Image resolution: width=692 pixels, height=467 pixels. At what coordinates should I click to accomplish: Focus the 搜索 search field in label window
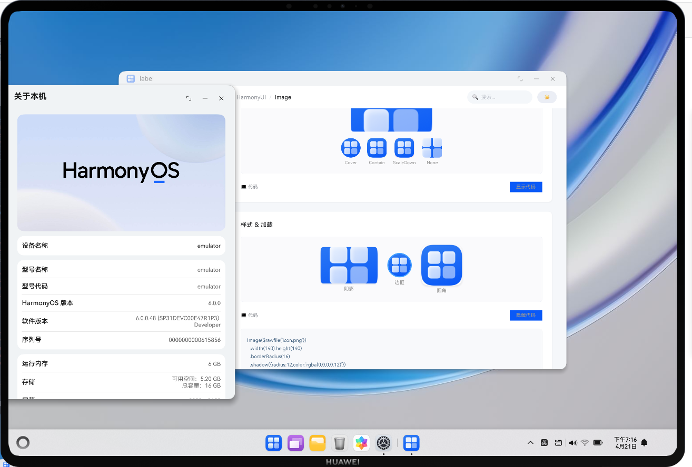coord(500,97)
